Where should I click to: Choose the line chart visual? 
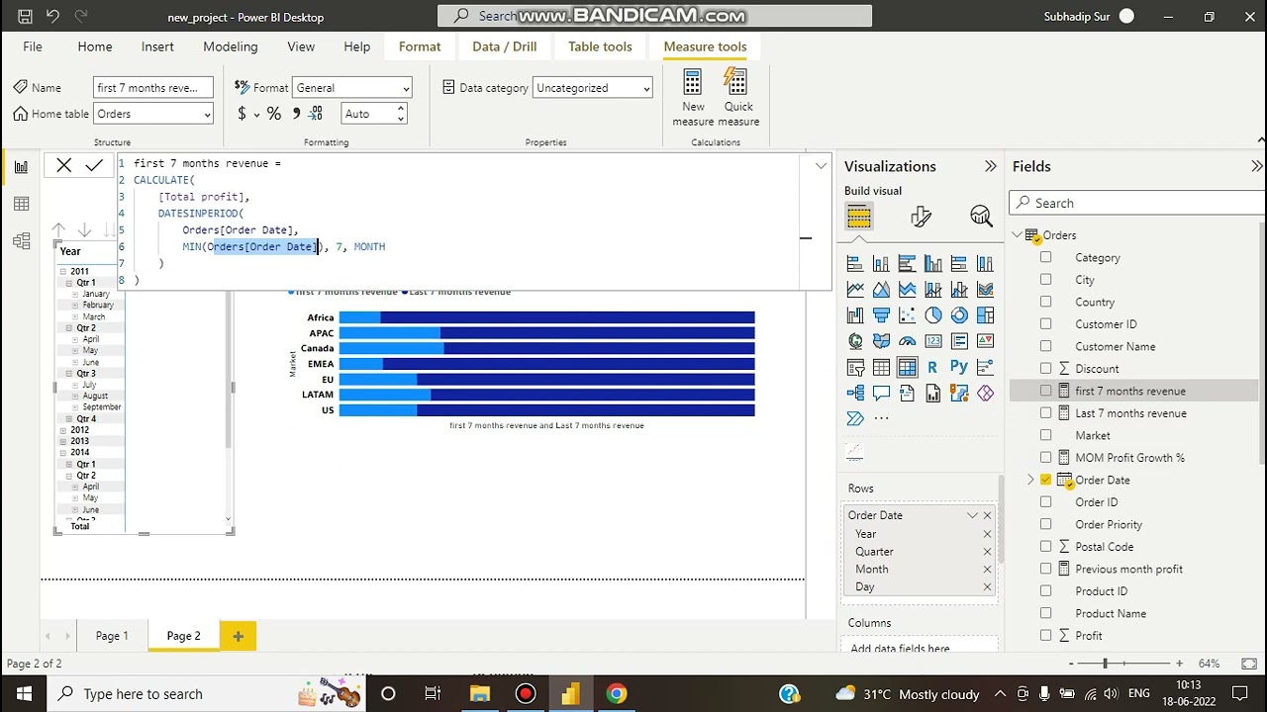coord(855,290)
